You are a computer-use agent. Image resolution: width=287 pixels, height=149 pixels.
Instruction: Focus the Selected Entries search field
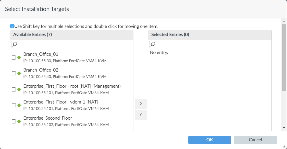[212, 44]
